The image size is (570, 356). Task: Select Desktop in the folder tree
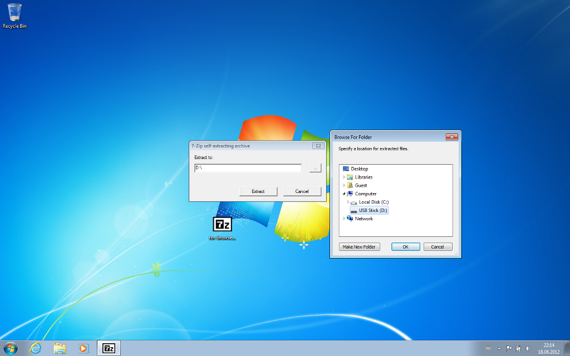coord(355,169)
